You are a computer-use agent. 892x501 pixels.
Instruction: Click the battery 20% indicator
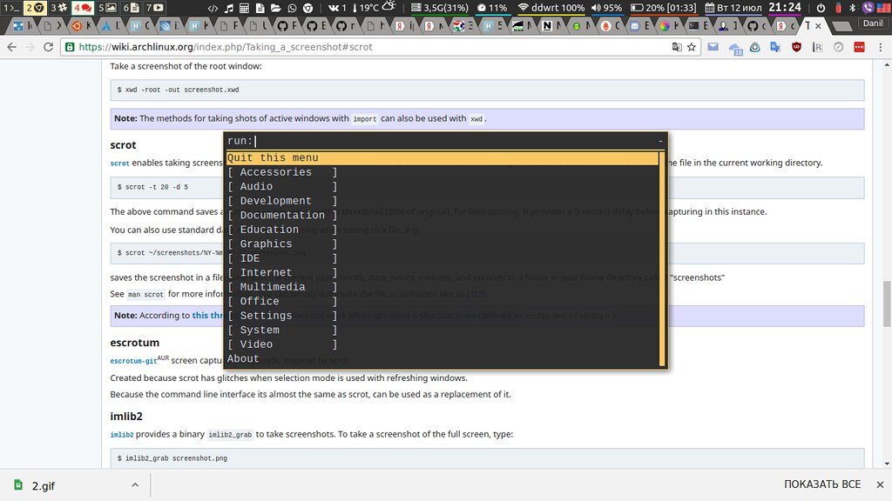[663, 8]
